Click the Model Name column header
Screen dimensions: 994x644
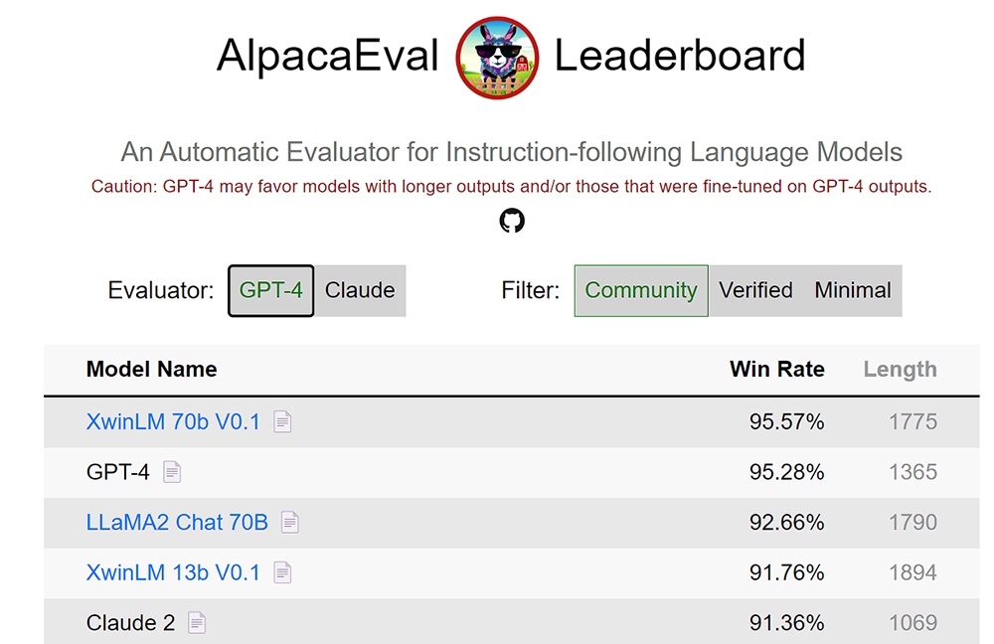(151, 369)
